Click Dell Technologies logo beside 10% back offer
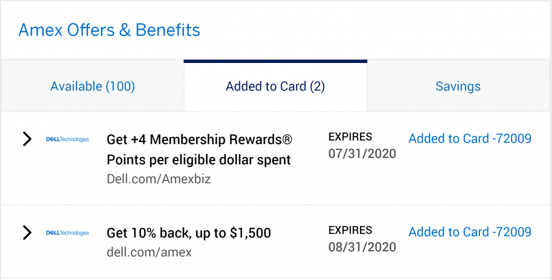Image resolution: width=552 pixels, height=280 pixels. 67,233
